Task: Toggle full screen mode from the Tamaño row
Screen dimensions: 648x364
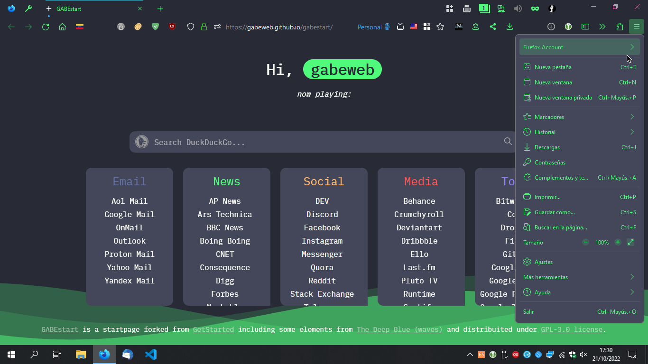Action: click(x=630, y=242)
